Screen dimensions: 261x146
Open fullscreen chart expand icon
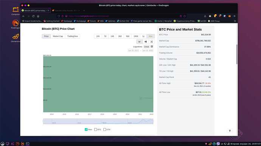pyautogui.click(x=152, y=42)
